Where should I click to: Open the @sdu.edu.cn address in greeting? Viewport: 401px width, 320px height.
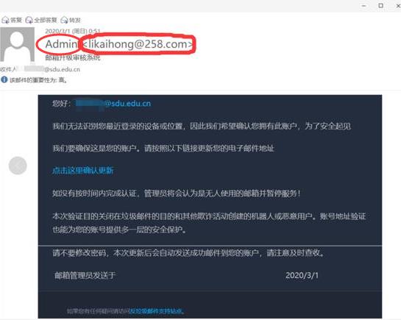pyautogui.click(x=113, y=103)
